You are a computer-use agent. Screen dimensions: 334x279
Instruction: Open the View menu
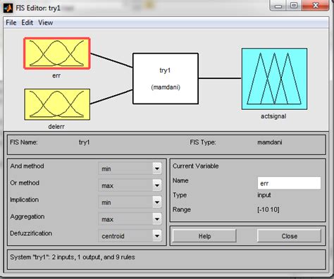pyautogui.click(x=46, y=23)
